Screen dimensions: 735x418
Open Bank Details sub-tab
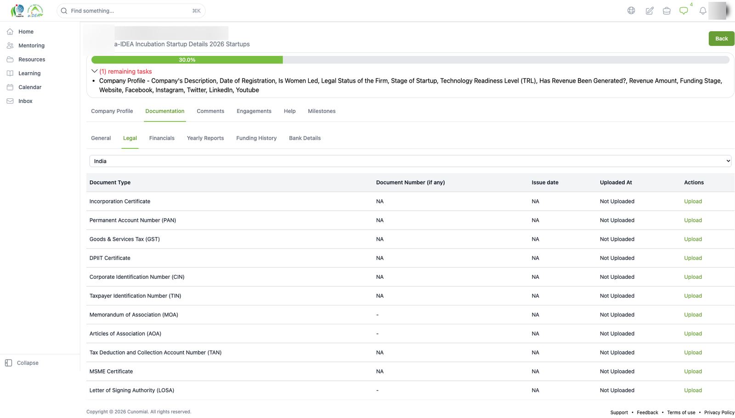(305, 138)
